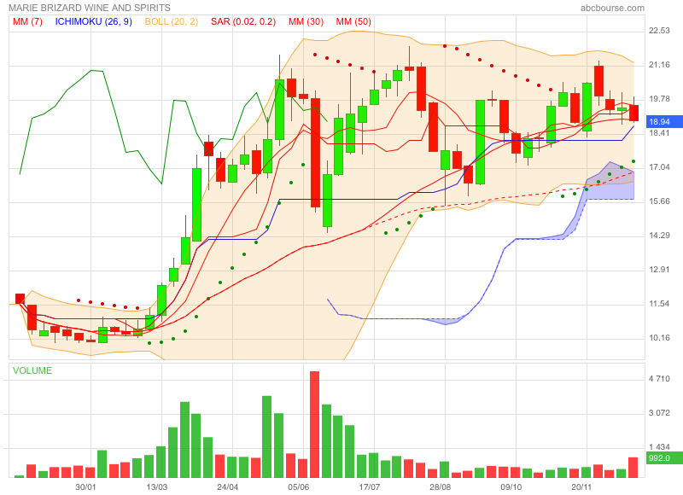Click the 21.16 price axis value
The width and height of the screenshot is (683, 495).
tap(659, 65)
